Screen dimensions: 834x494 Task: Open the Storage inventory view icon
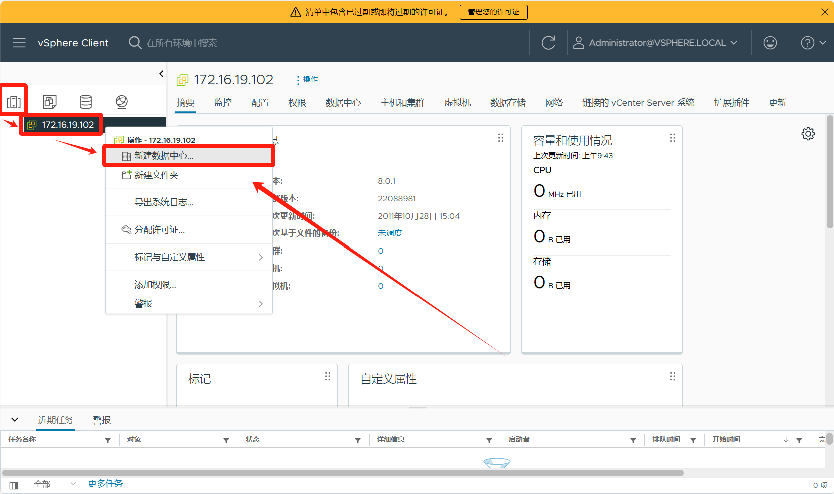tap(86, 102)
